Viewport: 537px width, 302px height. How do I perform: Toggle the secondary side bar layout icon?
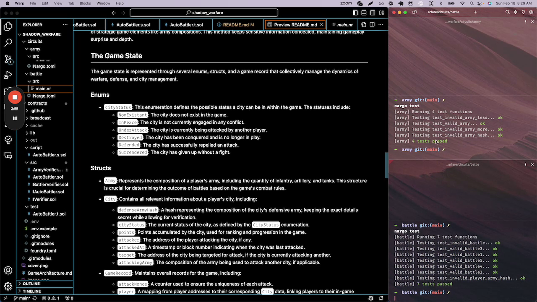[x=373, y=13]
